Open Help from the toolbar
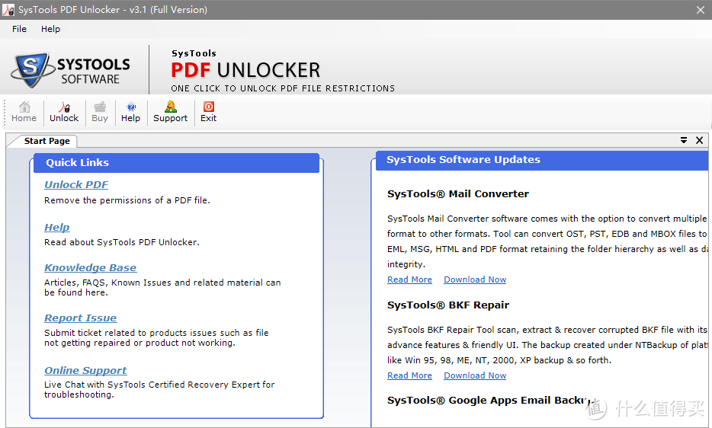Viewport: 712px width, 428px height. [131, 112]
